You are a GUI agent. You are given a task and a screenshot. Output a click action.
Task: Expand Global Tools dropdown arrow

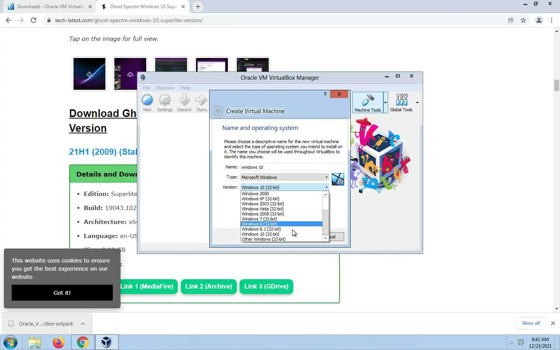point(417,103)
